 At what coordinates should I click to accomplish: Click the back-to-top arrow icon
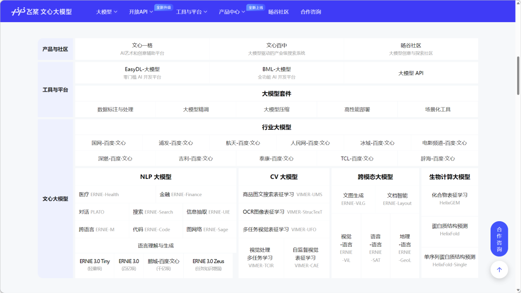pos(499,270)
